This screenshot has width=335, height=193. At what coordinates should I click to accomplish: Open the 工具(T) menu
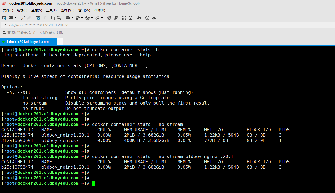coord(51,10)
